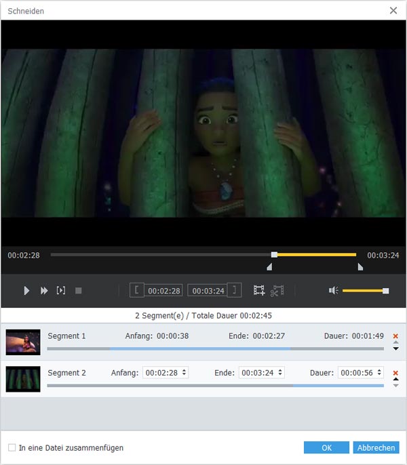Move Segment 2 up with arrow
Screen dimensions: 407x465
coord(395,380)
